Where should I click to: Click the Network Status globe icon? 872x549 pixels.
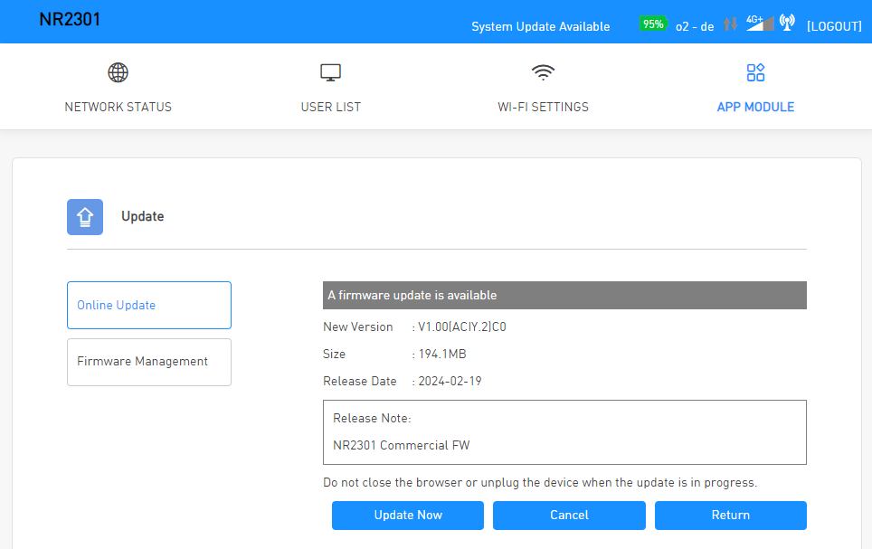click(x=118, y=72)
